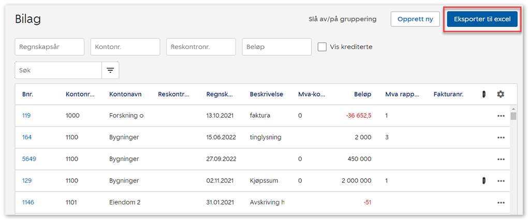Open voucher number 5649 link
The height and width of the screenshot is (220, 528).
click(29, 159)
